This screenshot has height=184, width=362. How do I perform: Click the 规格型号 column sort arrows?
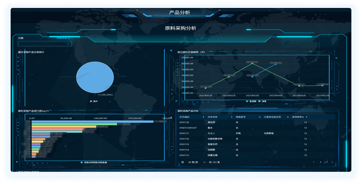click(260, 117)
